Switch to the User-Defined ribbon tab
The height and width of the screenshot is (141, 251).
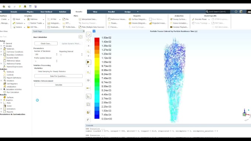coord(46,12)
